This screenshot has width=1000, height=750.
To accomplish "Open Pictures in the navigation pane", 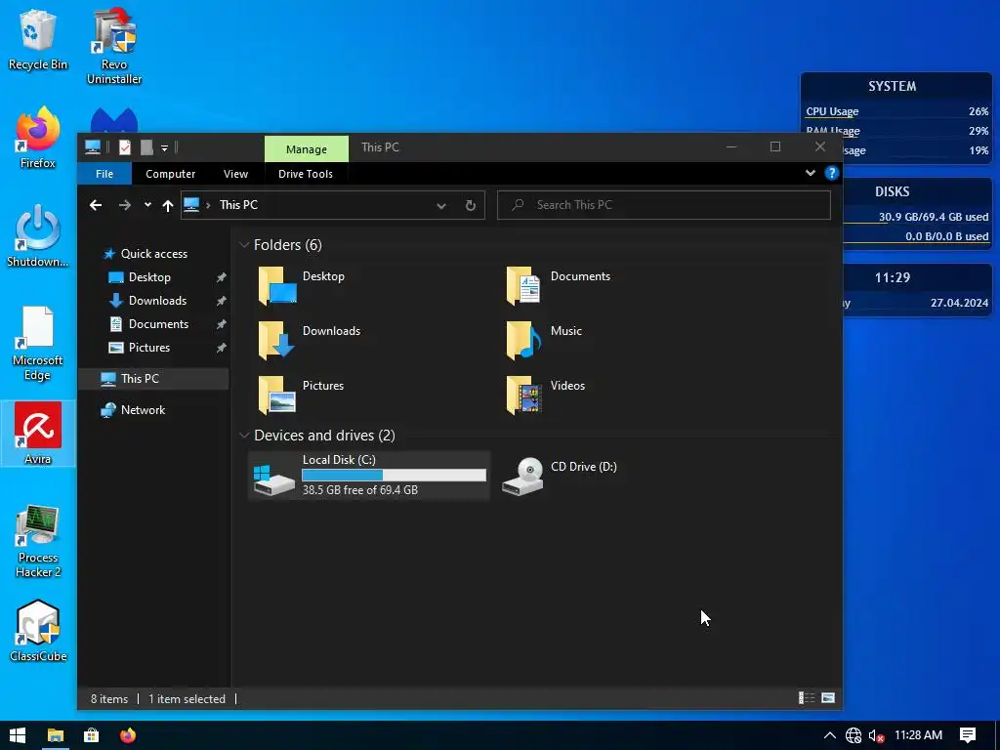I will 149,348.
